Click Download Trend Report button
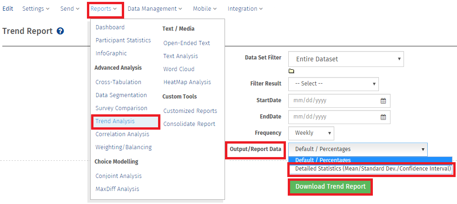This screenshot has height=204, width=457. [331, 187]
